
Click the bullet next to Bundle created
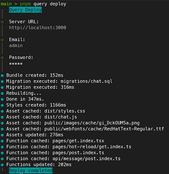(x=2, y=75)
